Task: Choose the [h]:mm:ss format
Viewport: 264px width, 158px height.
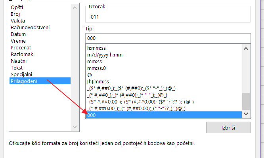Action: [164, 82]
